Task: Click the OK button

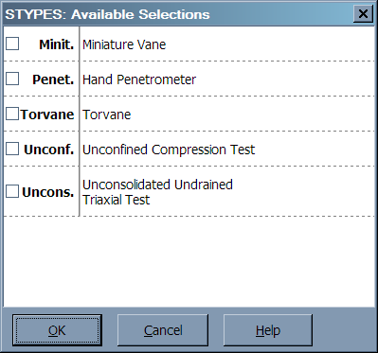Action: (x=57, y=330)
